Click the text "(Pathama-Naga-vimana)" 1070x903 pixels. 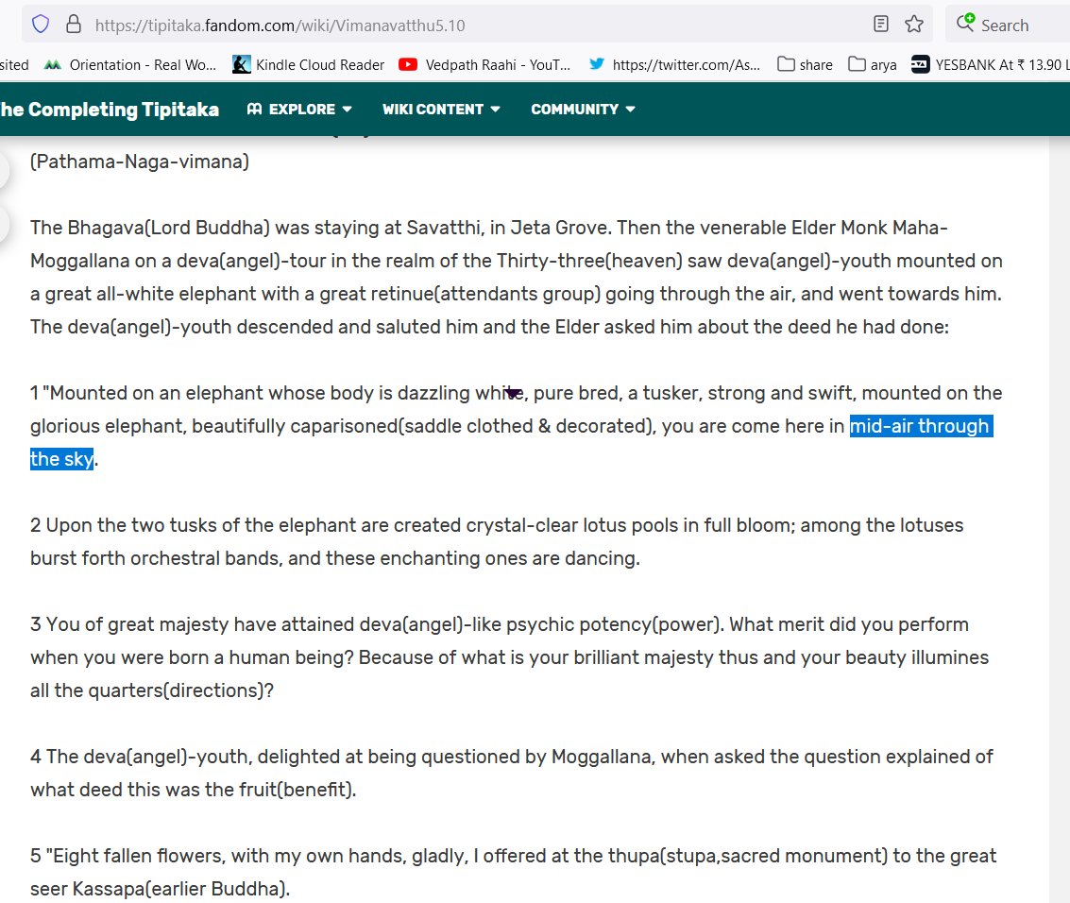coord(140,162)
